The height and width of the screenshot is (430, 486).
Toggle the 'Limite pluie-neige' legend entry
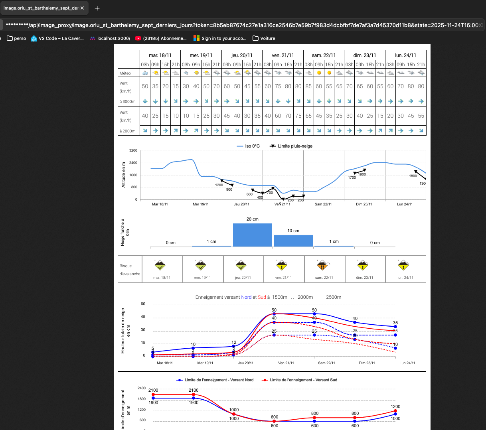tap(291, 146)
